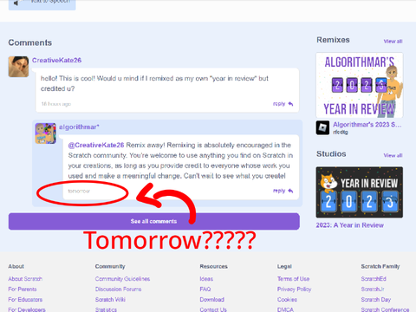Open CreativeKate26's profile avatar
The width and height of the screenshot is (416, 312).
click(18, 67)
